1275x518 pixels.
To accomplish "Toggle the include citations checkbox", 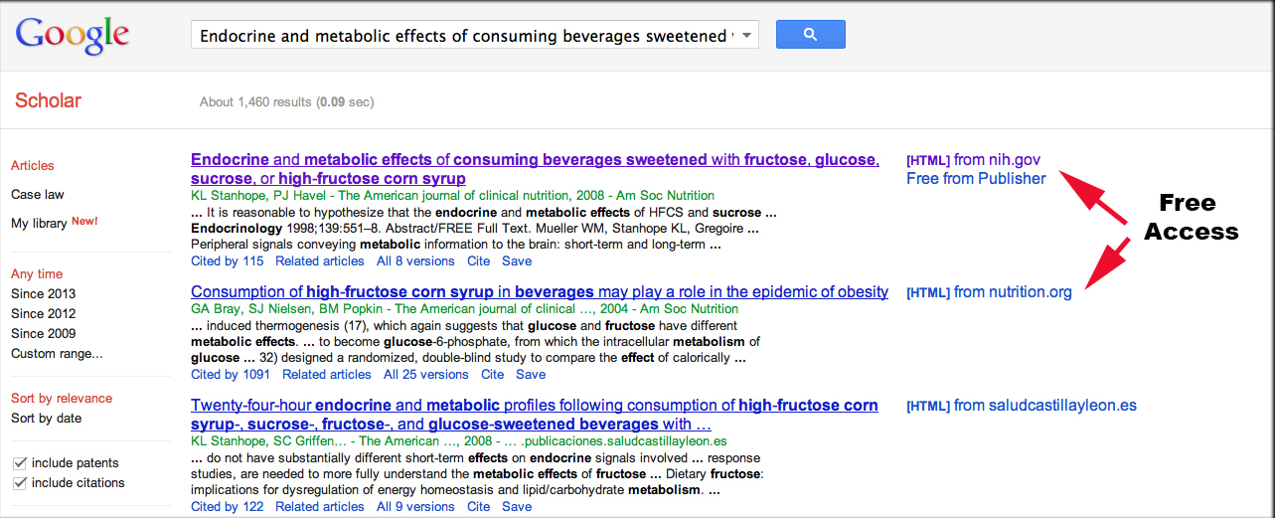I will click(x=20, y=483).
